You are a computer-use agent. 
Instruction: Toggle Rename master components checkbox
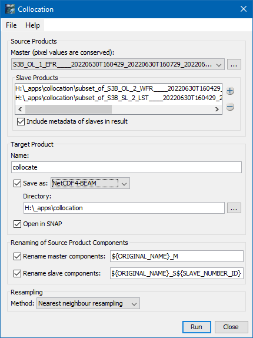[17, 256]
